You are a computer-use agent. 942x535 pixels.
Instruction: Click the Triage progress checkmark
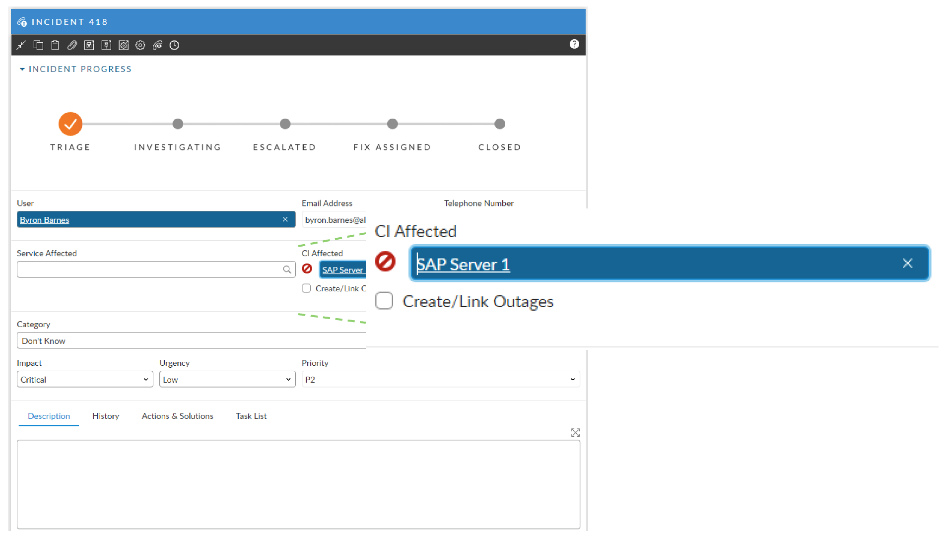(70, 124)
